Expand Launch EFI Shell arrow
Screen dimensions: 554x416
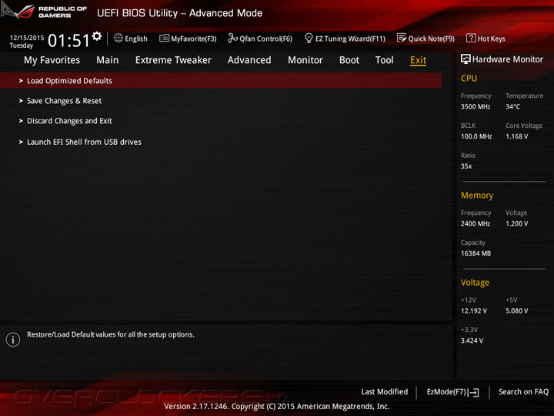pos(21,143)
